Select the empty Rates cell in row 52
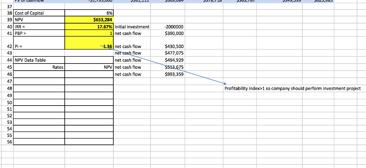Screen dimensions: 366x168 tap(39, 115)
